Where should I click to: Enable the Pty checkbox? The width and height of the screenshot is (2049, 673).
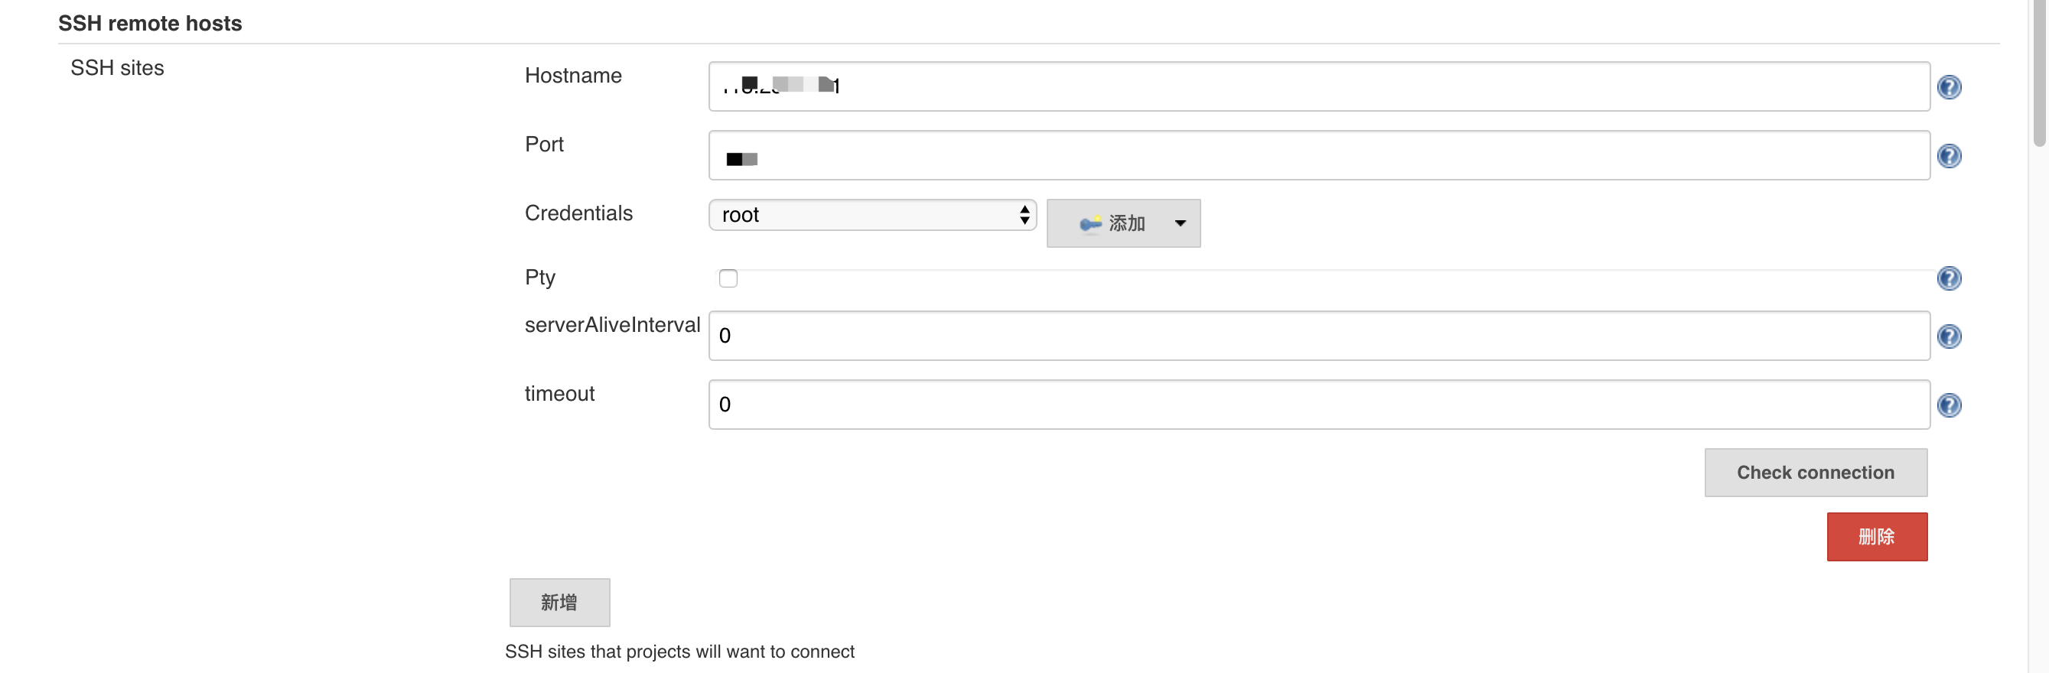click(x=728, y=278)
